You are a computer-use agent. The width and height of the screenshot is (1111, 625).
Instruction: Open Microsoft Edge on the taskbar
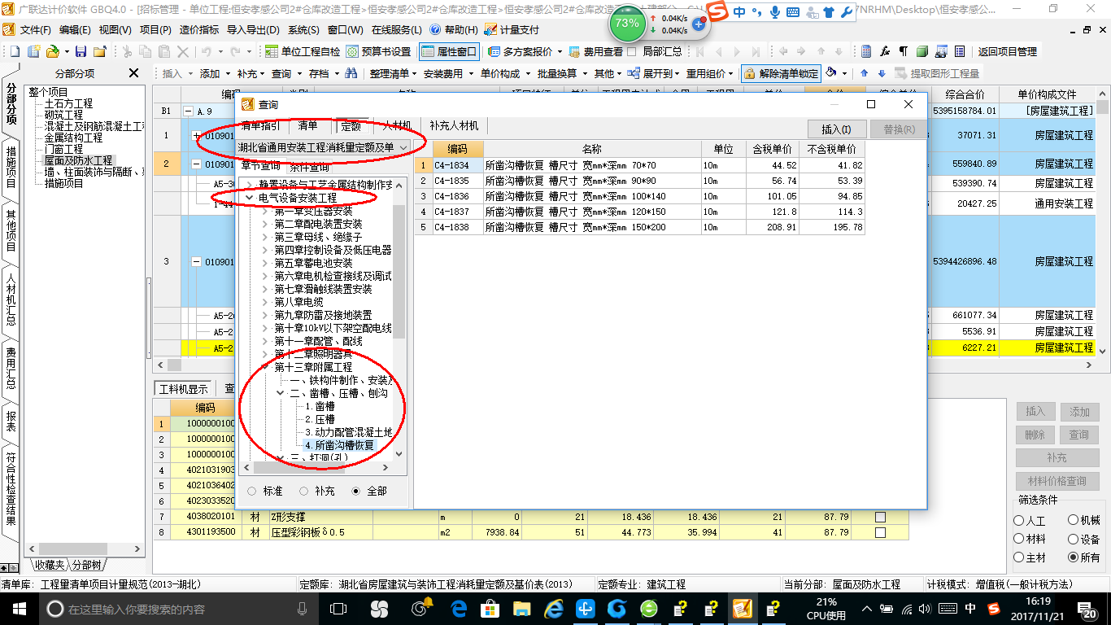click(x=459, y=608)
